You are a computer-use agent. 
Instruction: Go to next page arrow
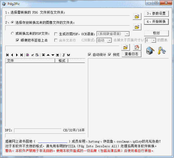[17, 55]
